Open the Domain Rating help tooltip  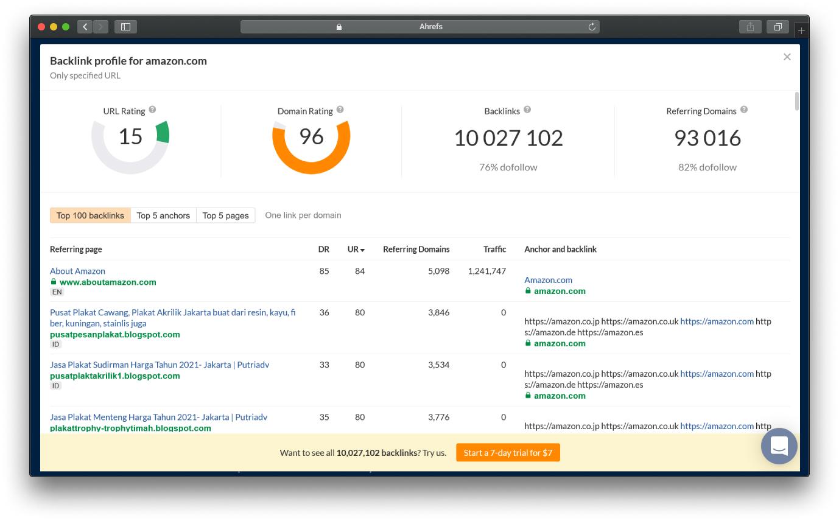click(340, 110)
